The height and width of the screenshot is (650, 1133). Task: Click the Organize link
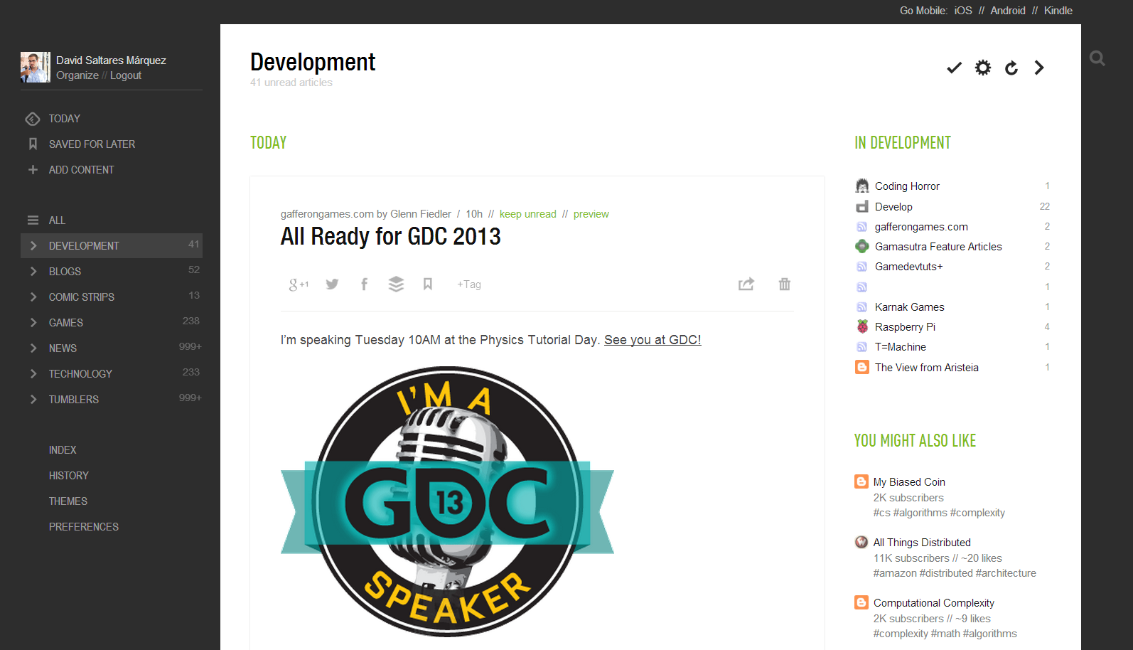click(77, 75)
